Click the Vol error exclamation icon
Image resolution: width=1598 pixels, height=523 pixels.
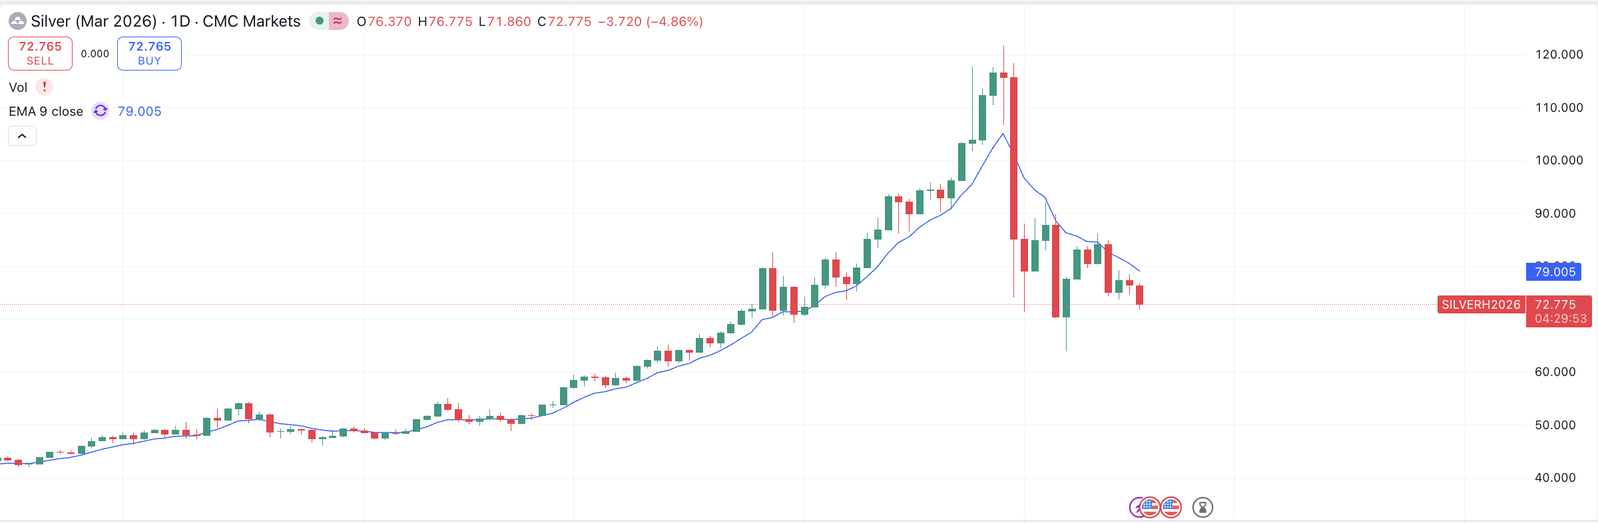click(x=45, y=87)
